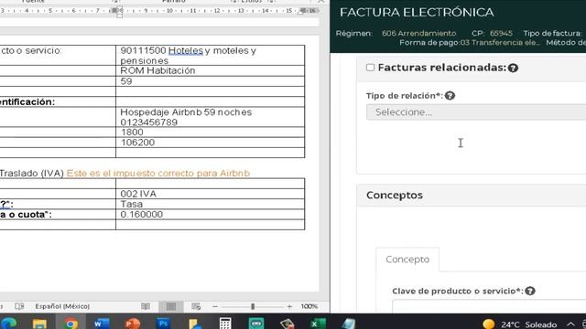The height and width of the screenshot is (329, 586).
Task: Click the Tasa cell
Action: (x=211, y=204)
